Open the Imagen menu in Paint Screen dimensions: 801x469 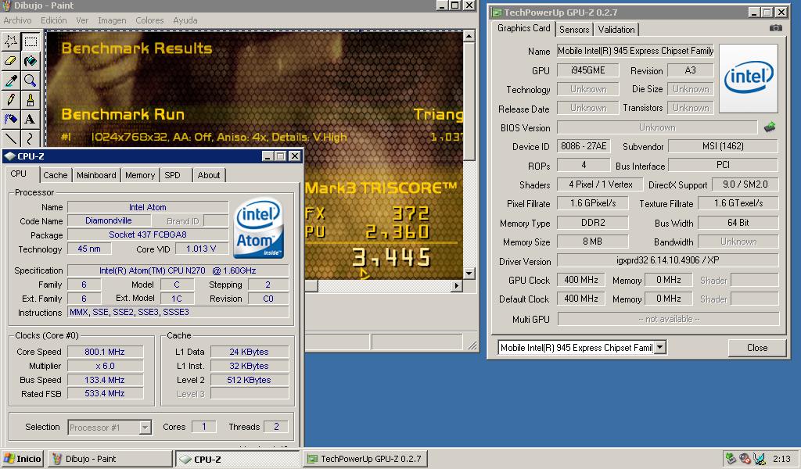click(x=112, y=20)
